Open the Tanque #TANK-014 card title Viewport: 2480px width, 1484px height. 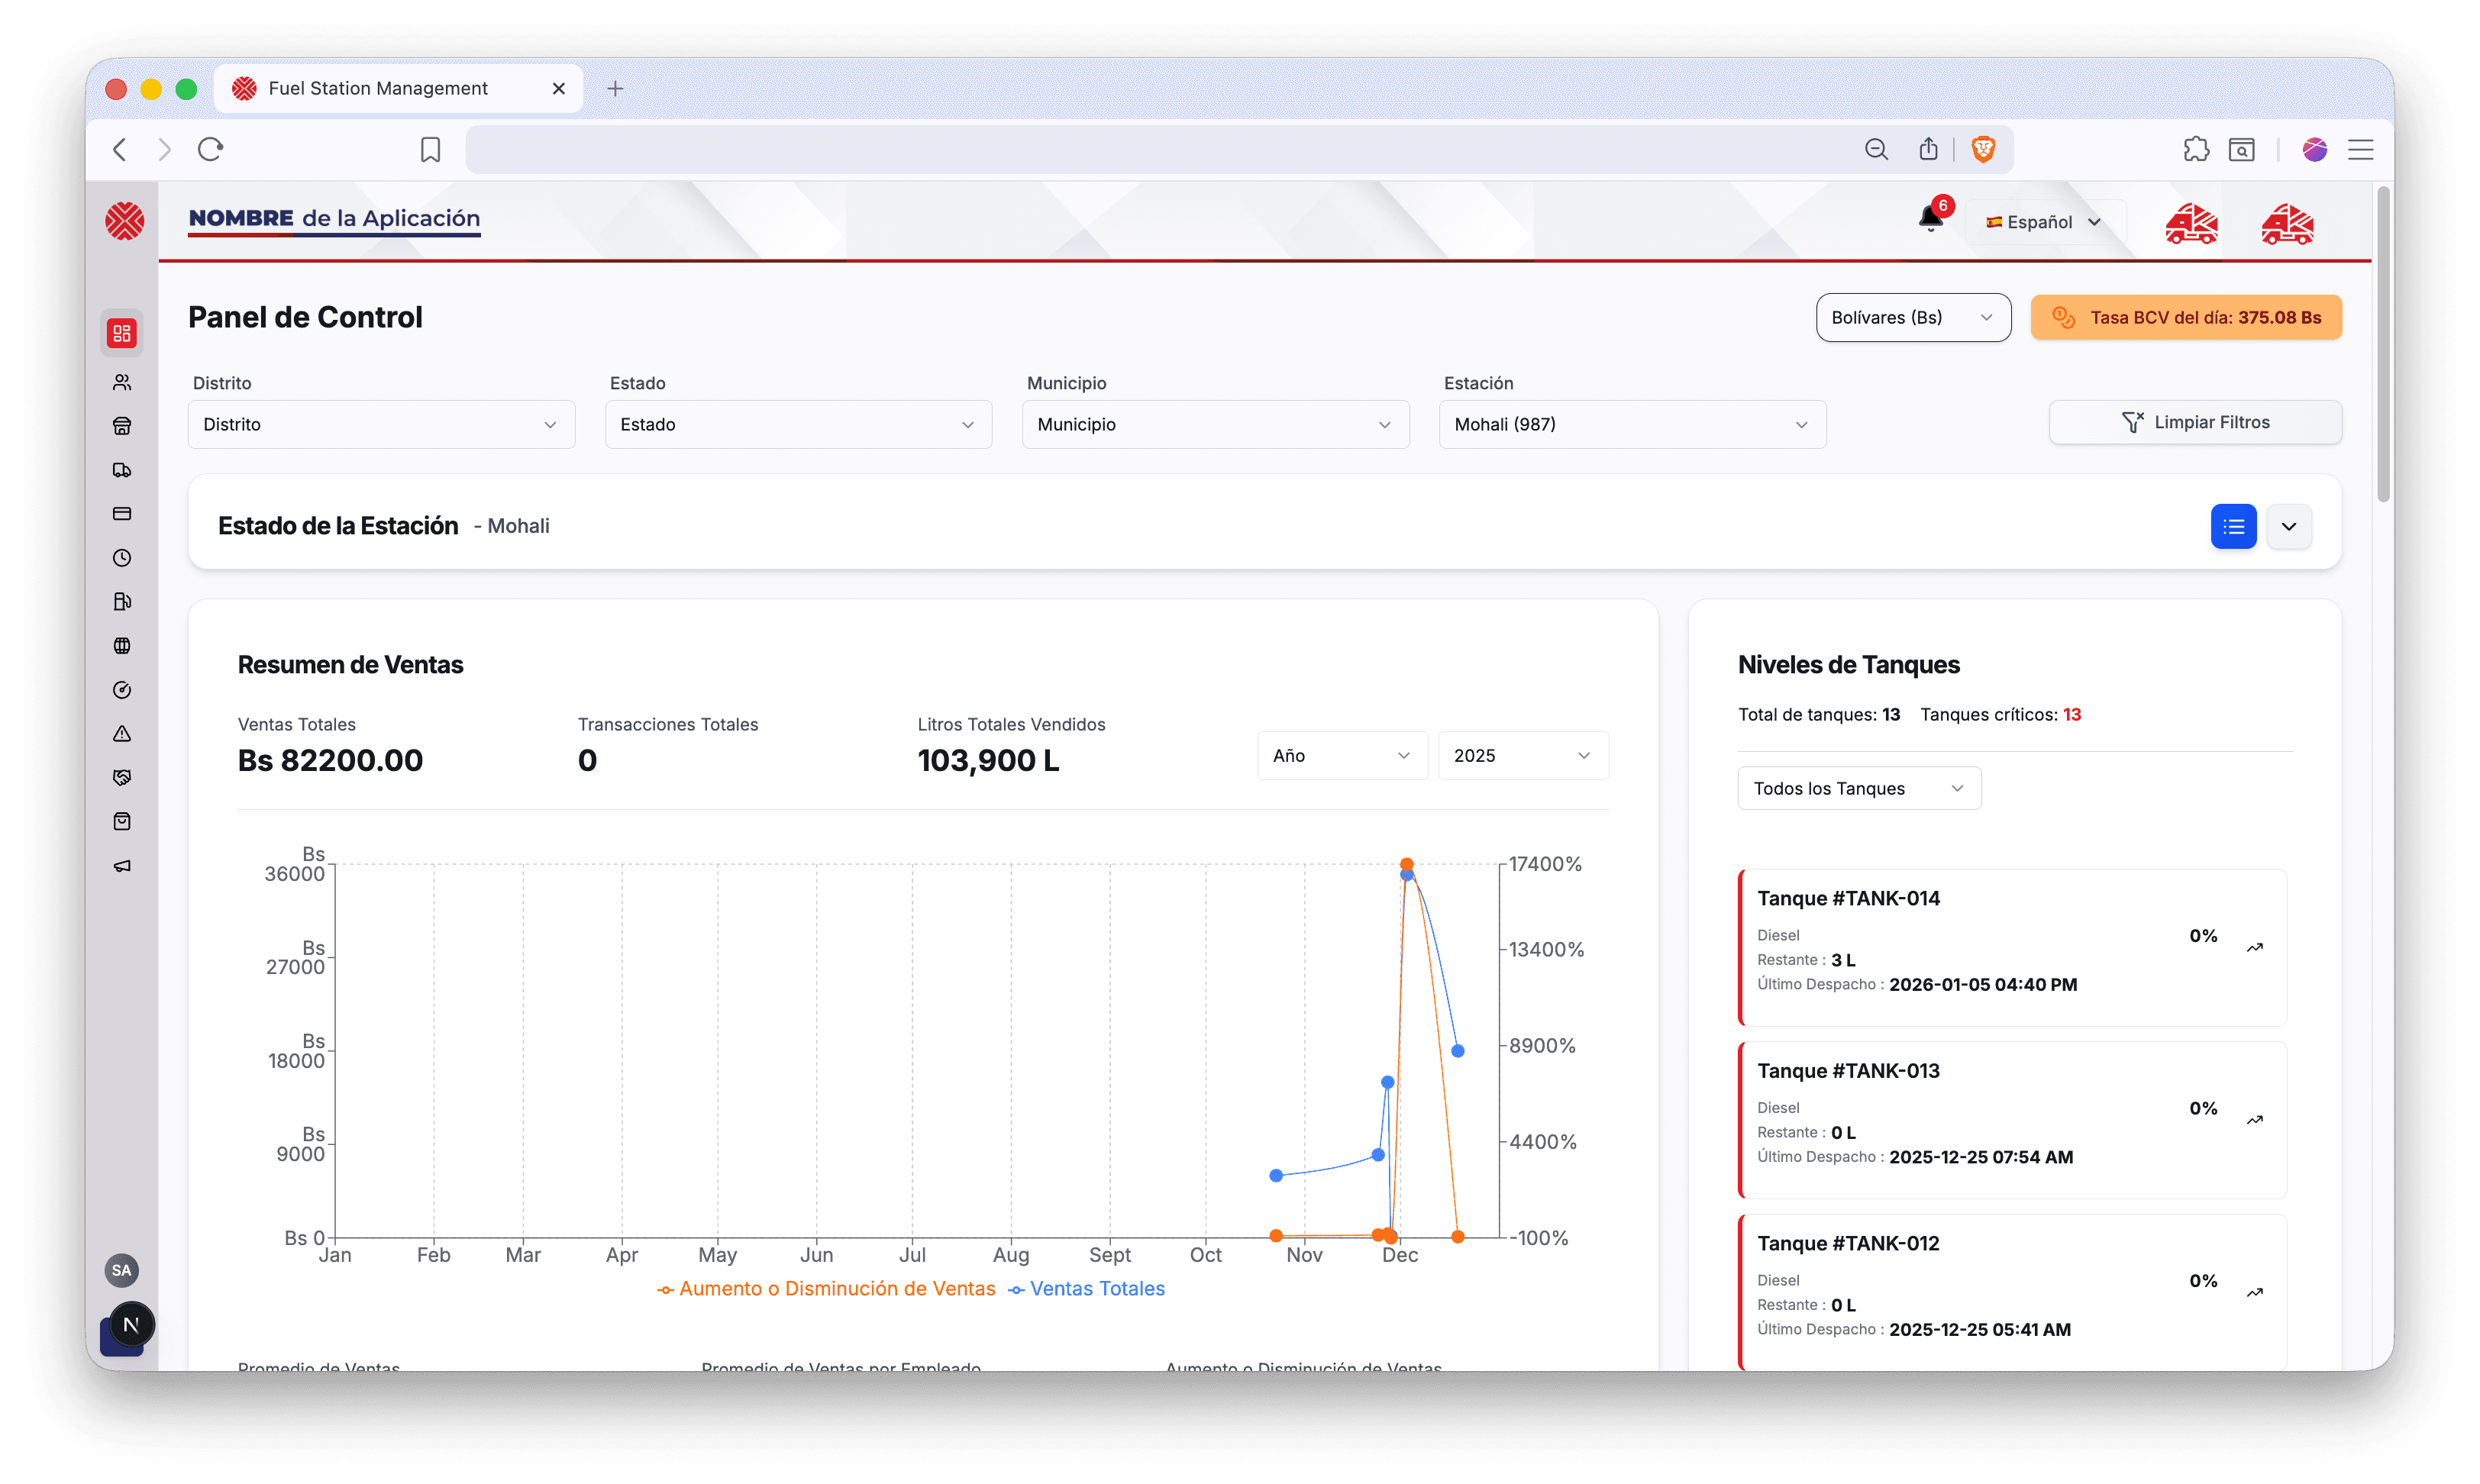1848,898
